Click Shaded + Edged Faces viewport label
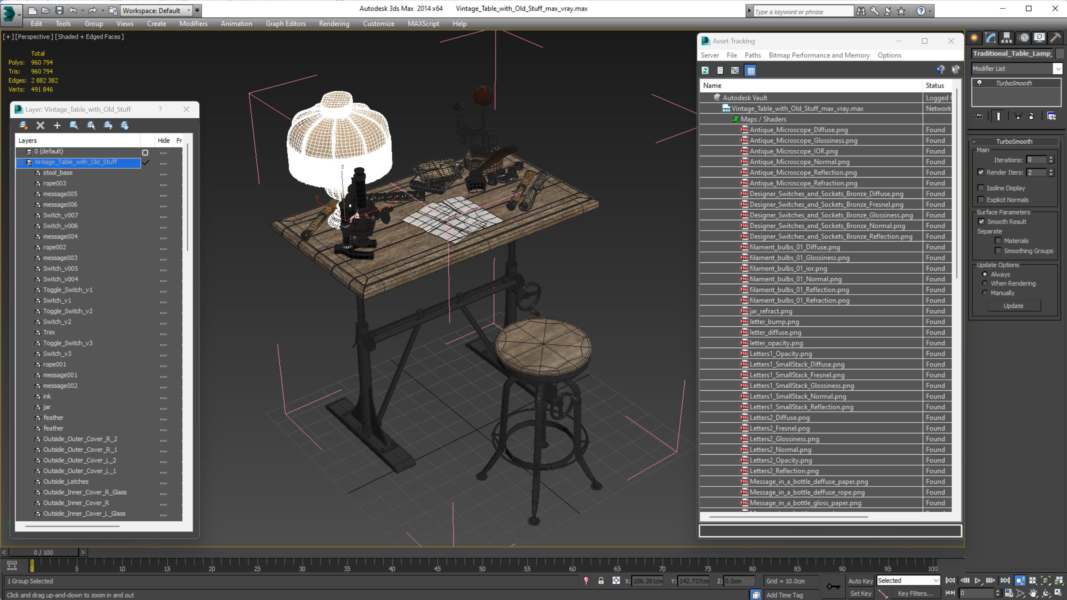Viewport: 1067px width, 600px height. click(x=89, y=36)
